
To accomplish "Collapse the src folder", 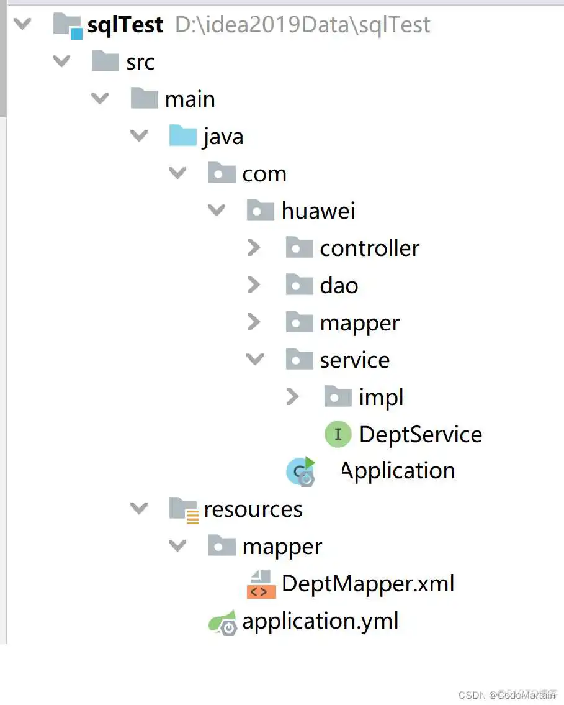I will (61, 61).
